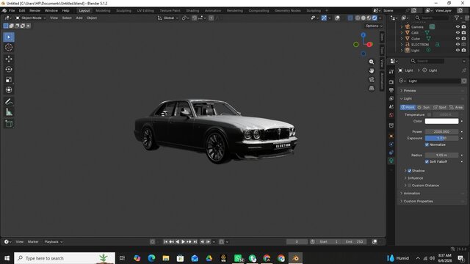This screenshot has height=264, width=470.
Task: Select the Annotate pencil tool
Action: pyautogui.click(x=9, y=102)
